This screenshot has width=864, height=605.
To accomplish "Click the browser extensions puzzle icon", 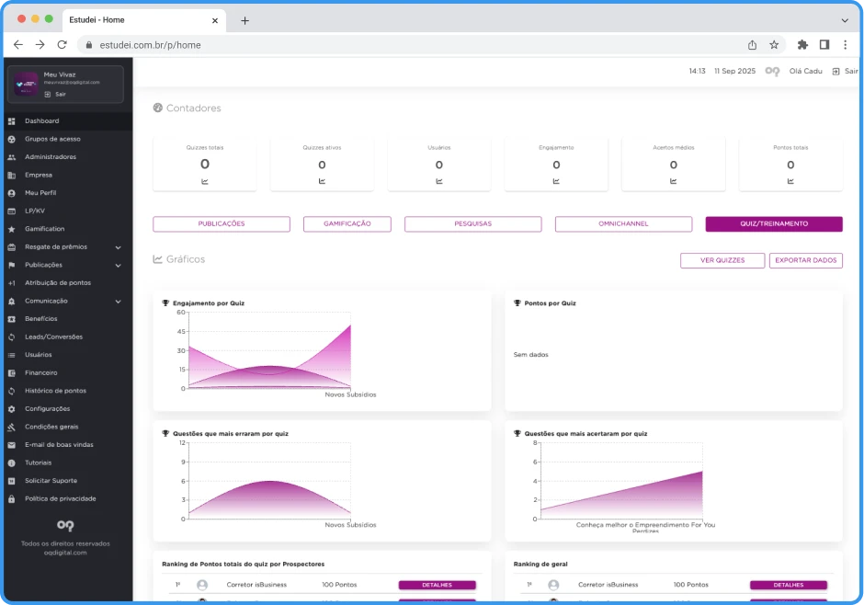I will point(802,44).
